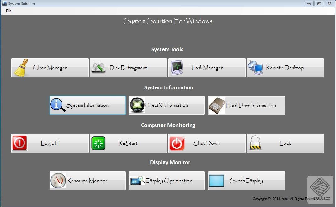Screen dimensions: 336x207
Task: Log off the current user
Action: [50, 143]
